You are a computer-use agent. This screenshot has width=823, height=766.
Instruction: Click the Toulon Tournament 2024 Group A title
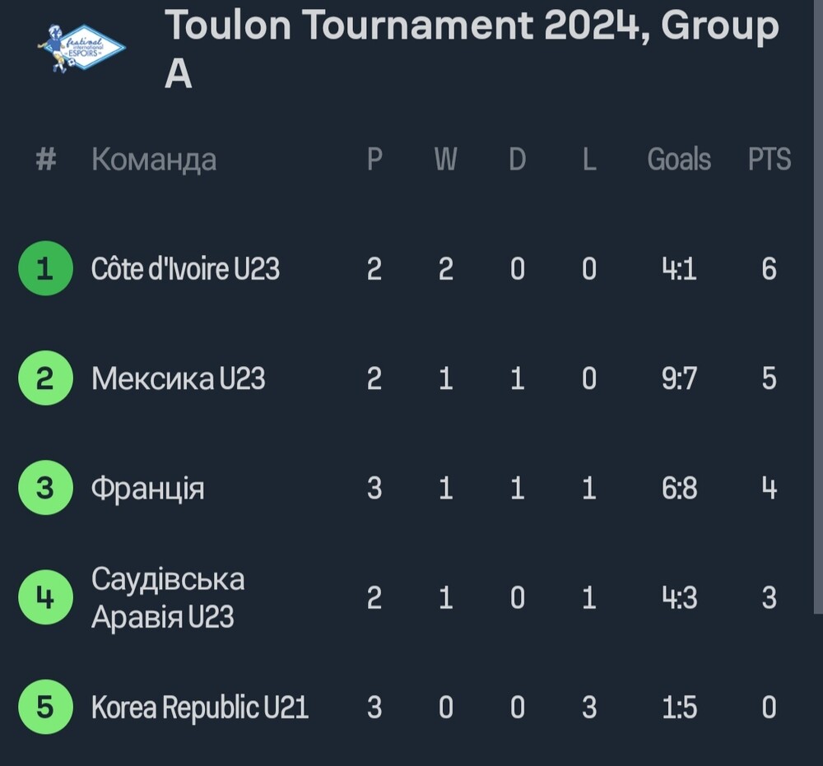point(472,49)
